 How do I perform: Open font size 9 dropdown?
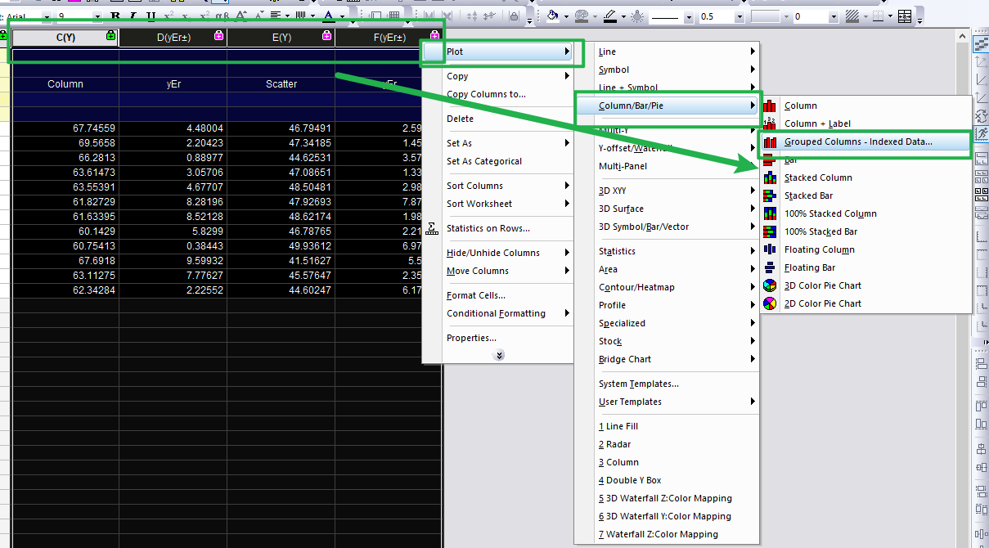click(97, 16)
